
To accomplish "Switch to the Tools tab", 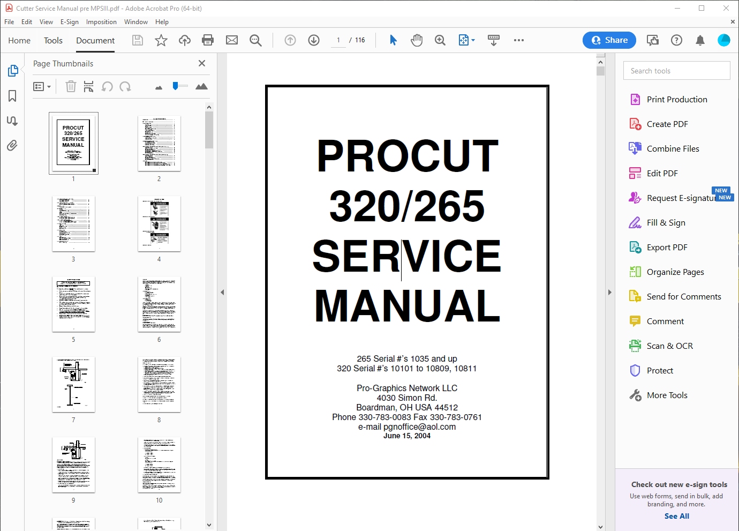I will click(x=53, y=40).
